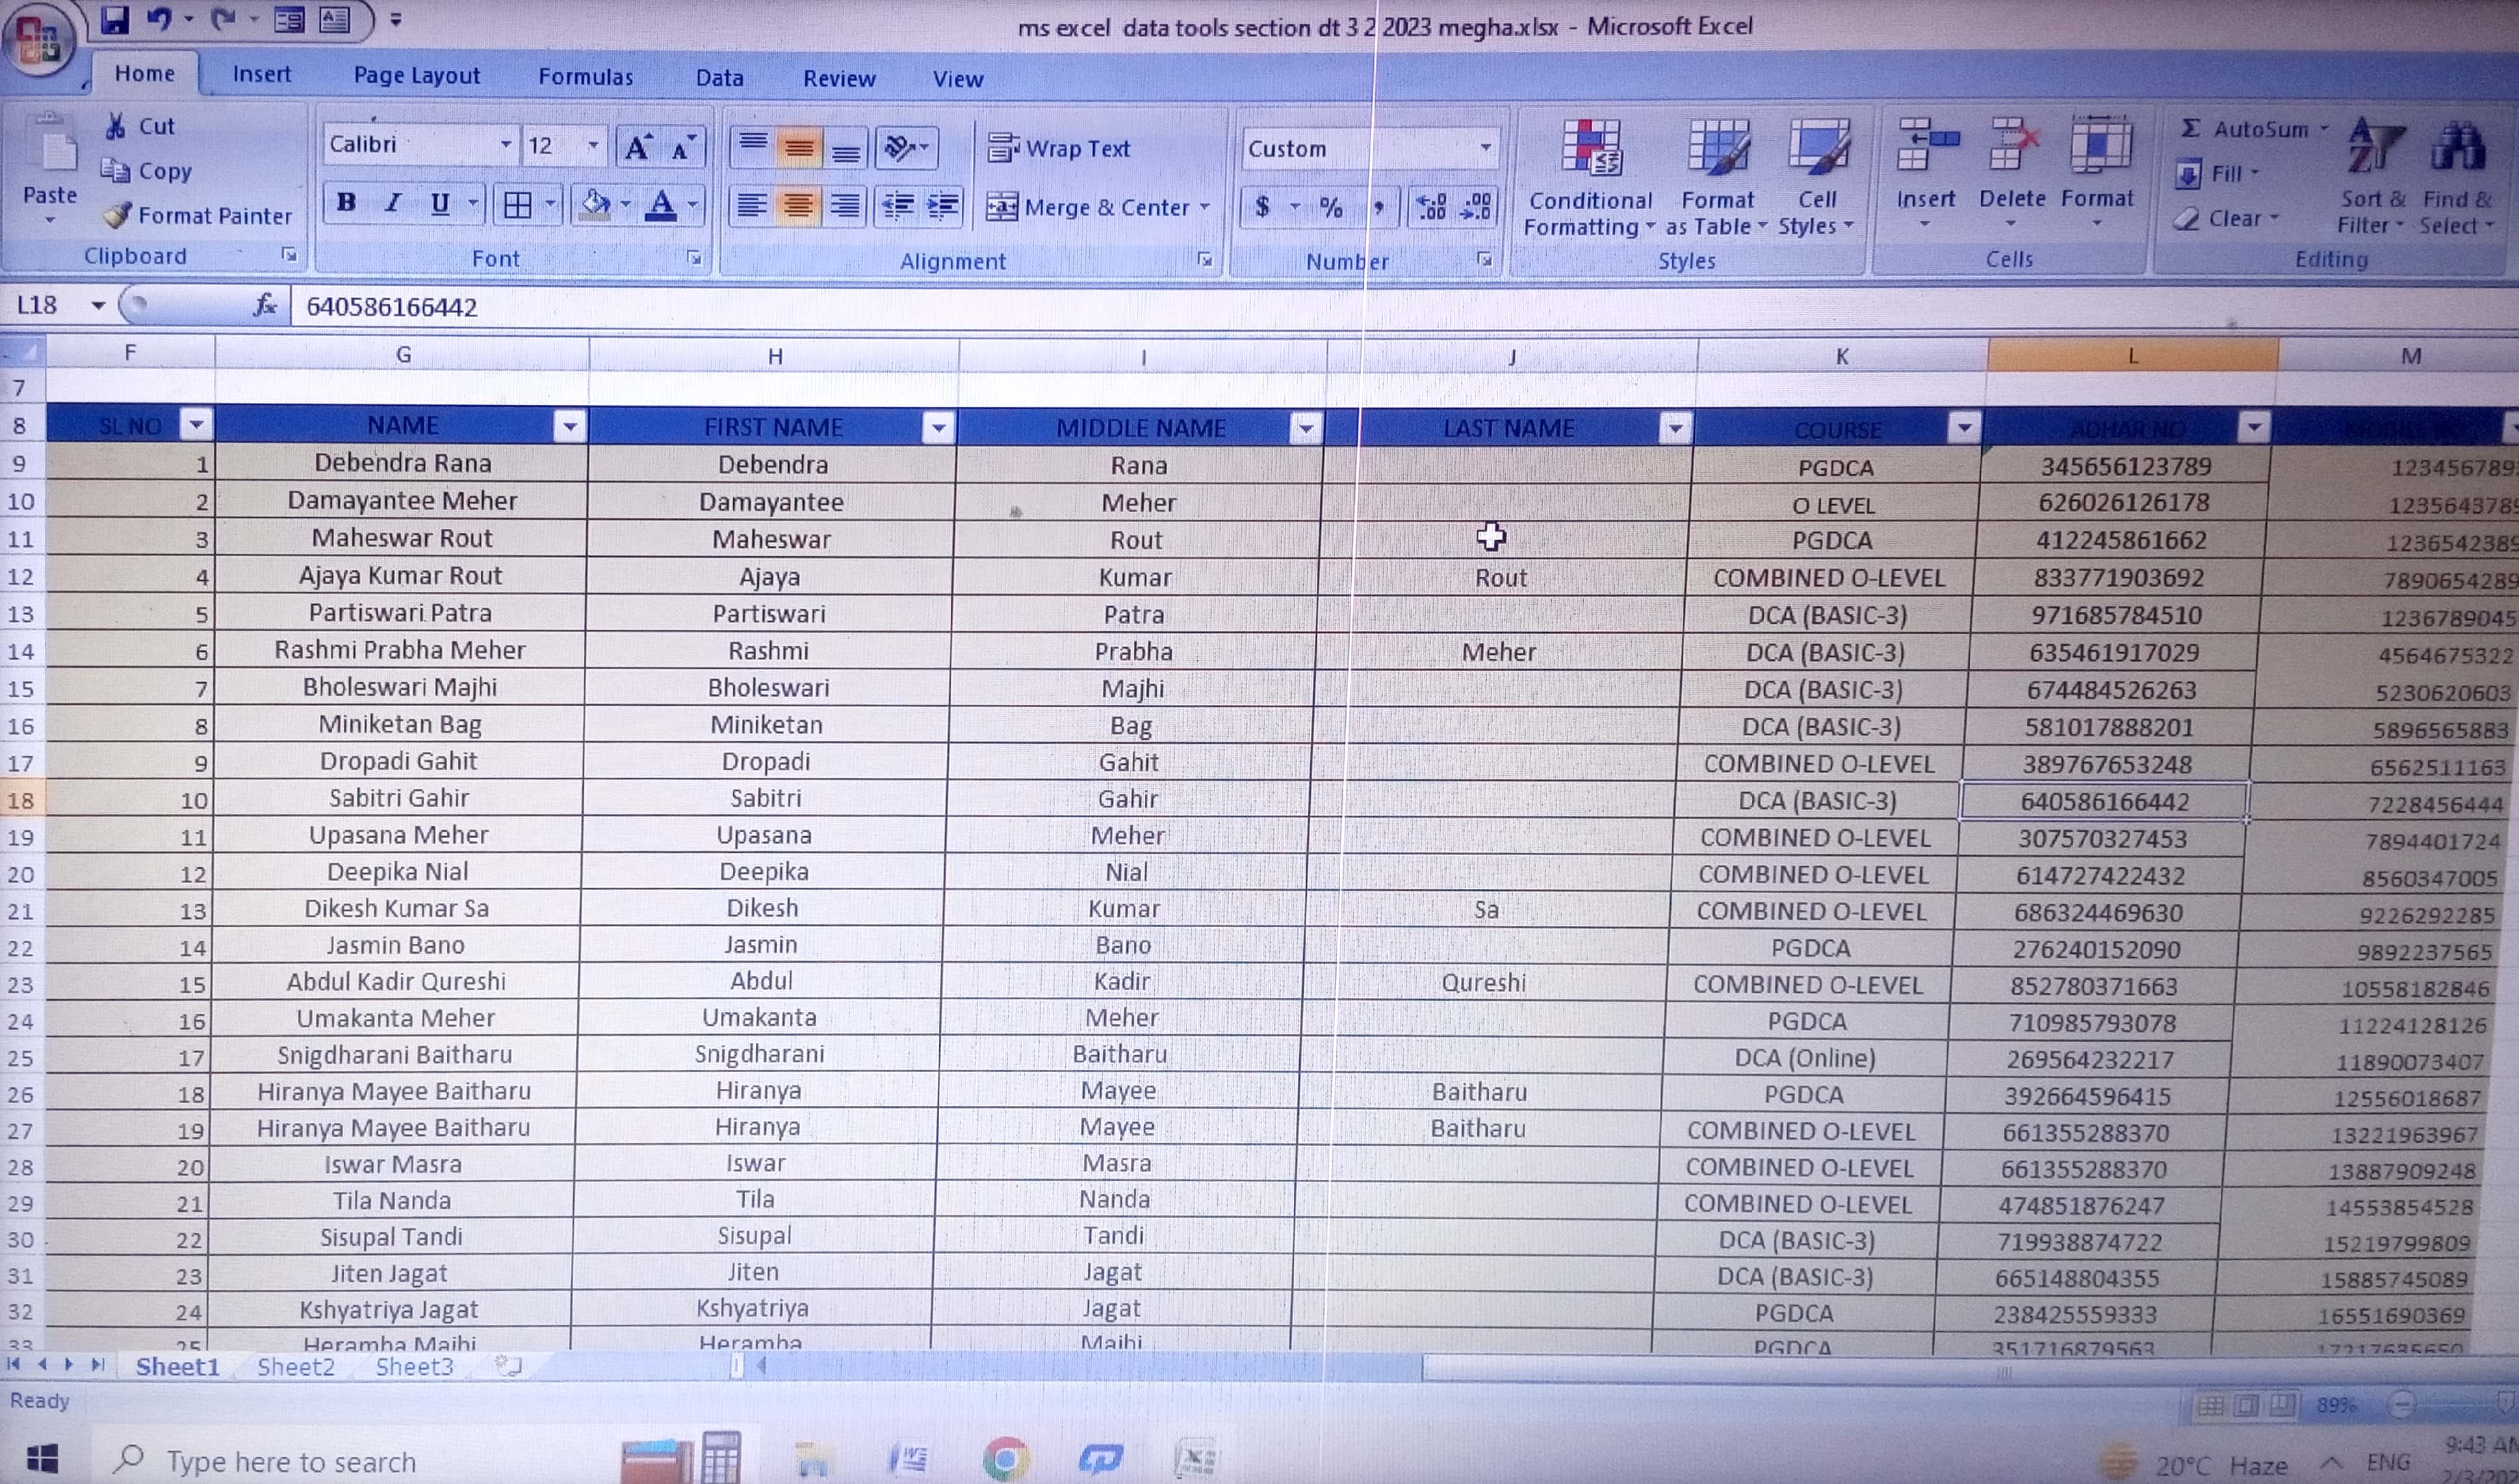Click the Save icon in quick access toolbar

click(x=115, y=19)
